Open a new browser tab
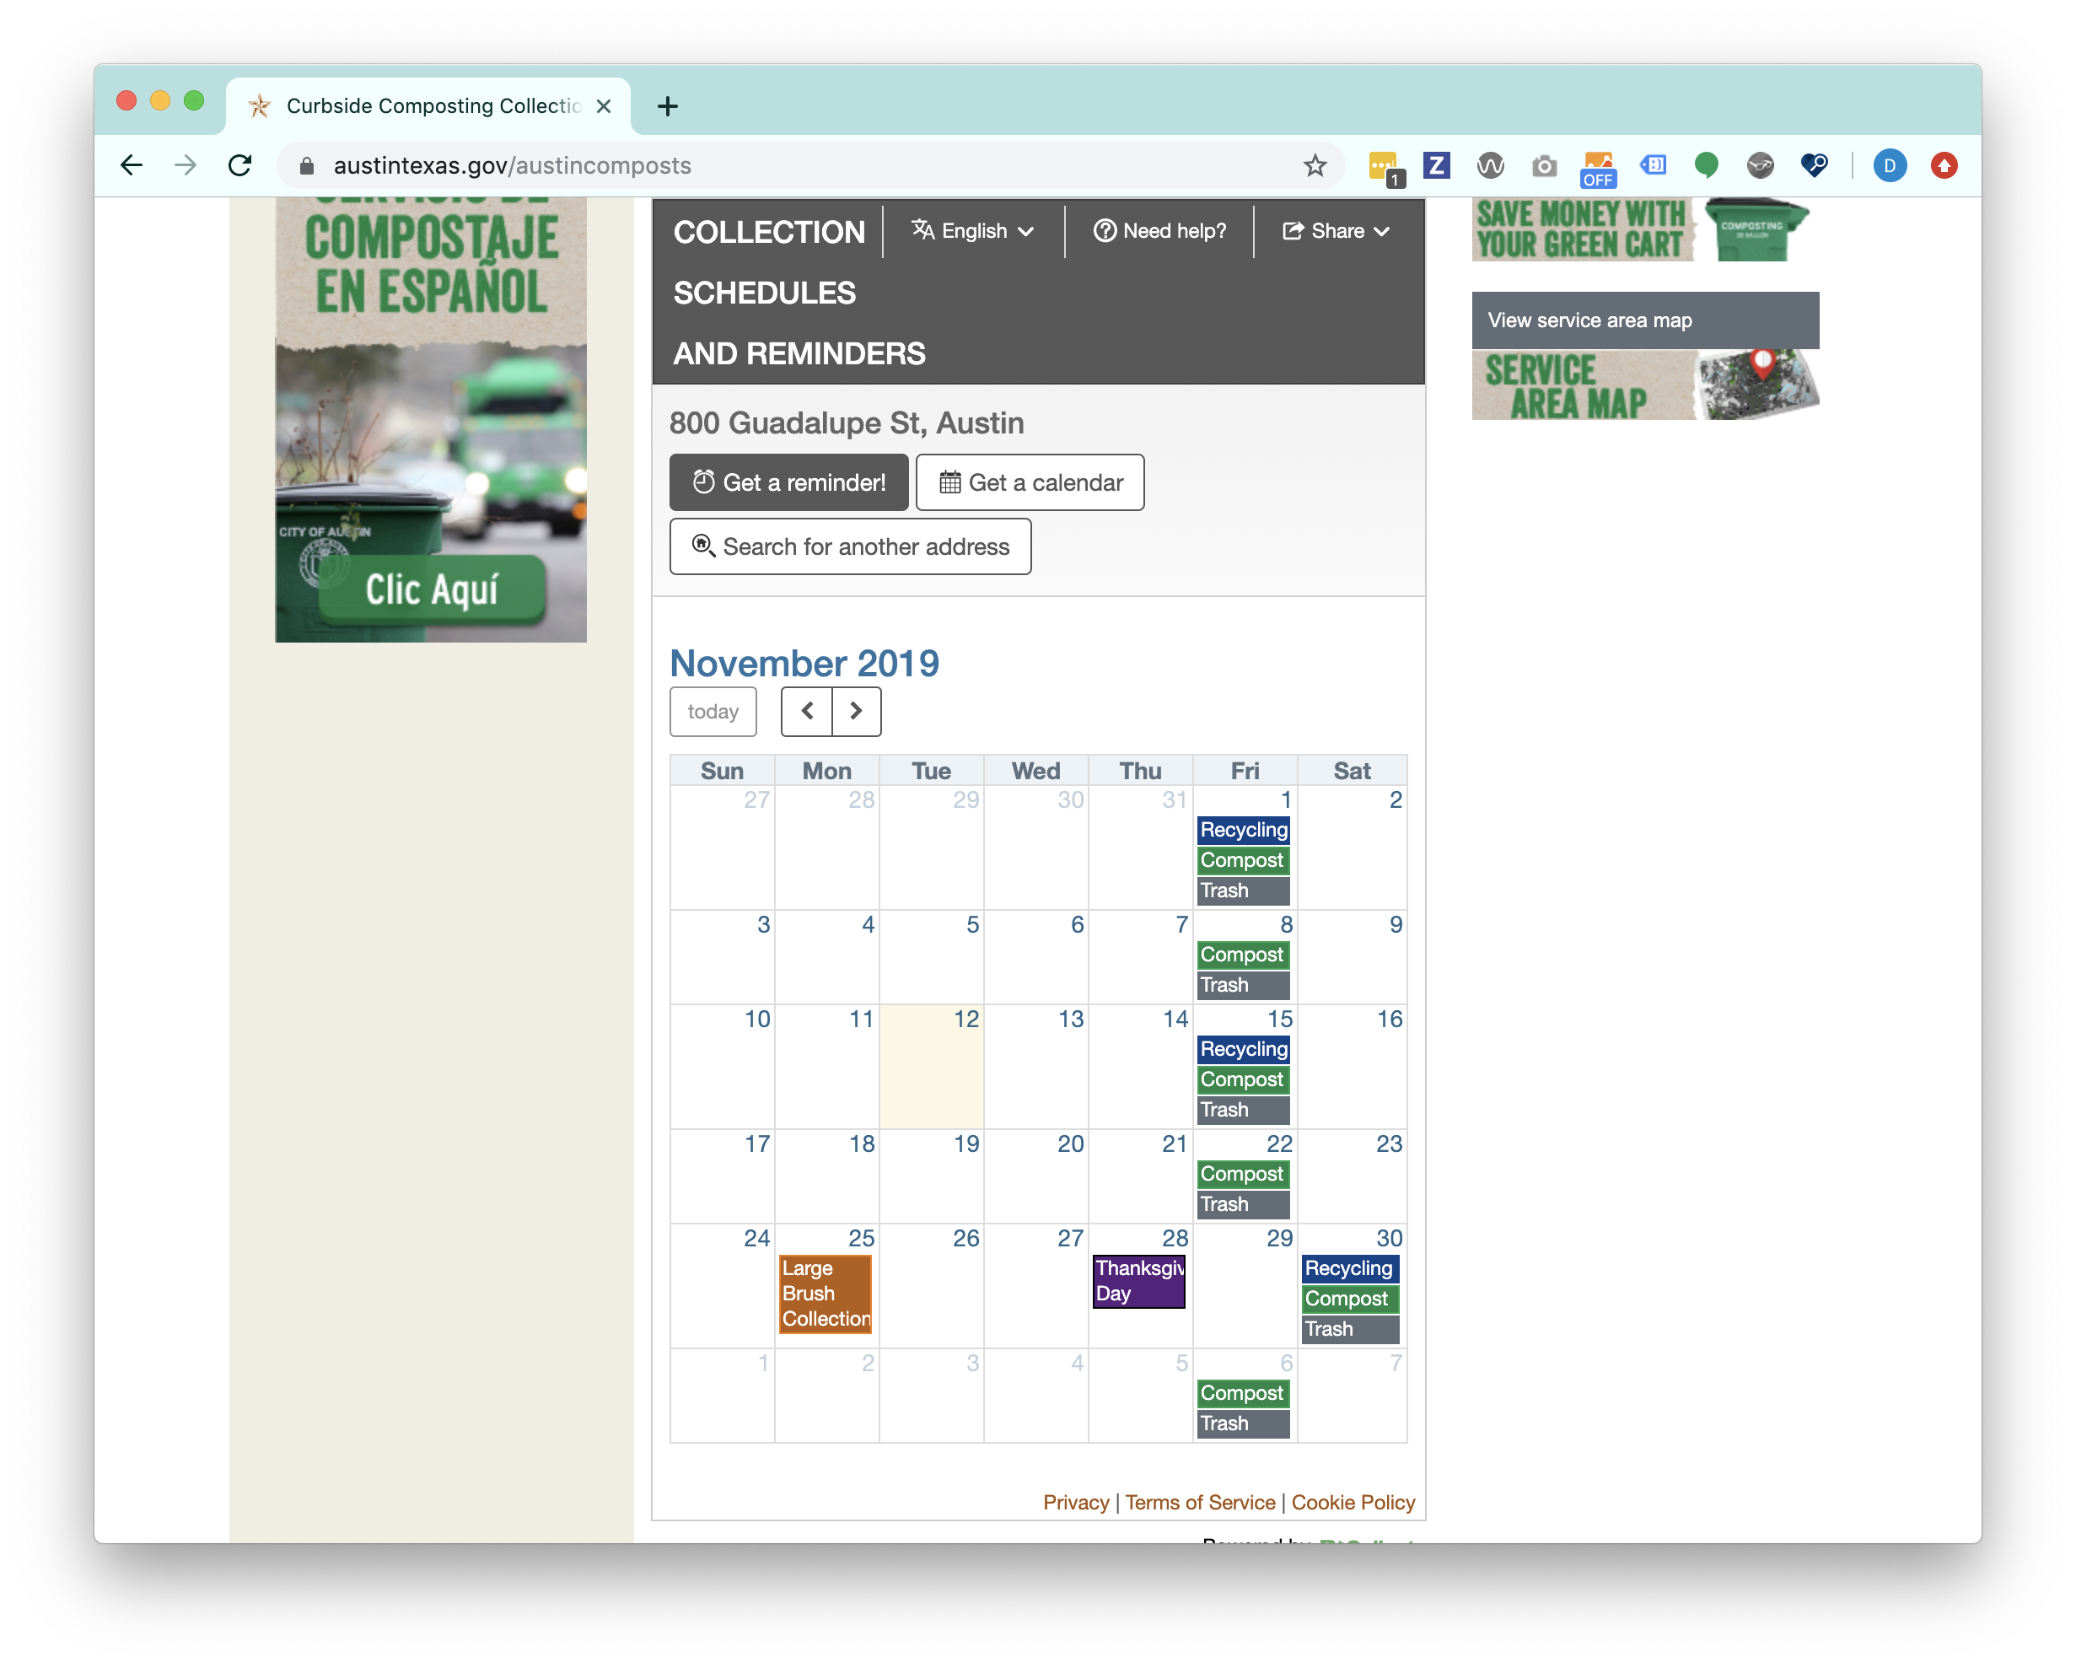Viewport: 2076px width, 1668px height. point(667,106)
